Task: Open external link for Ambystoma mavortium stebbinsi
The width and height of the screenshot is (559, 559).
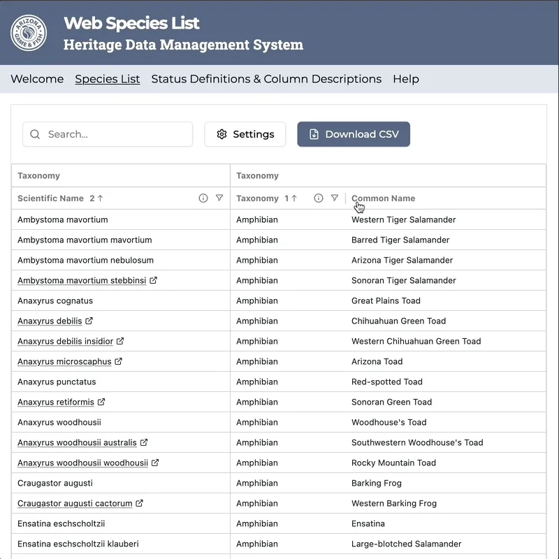Action: point(155,280)
